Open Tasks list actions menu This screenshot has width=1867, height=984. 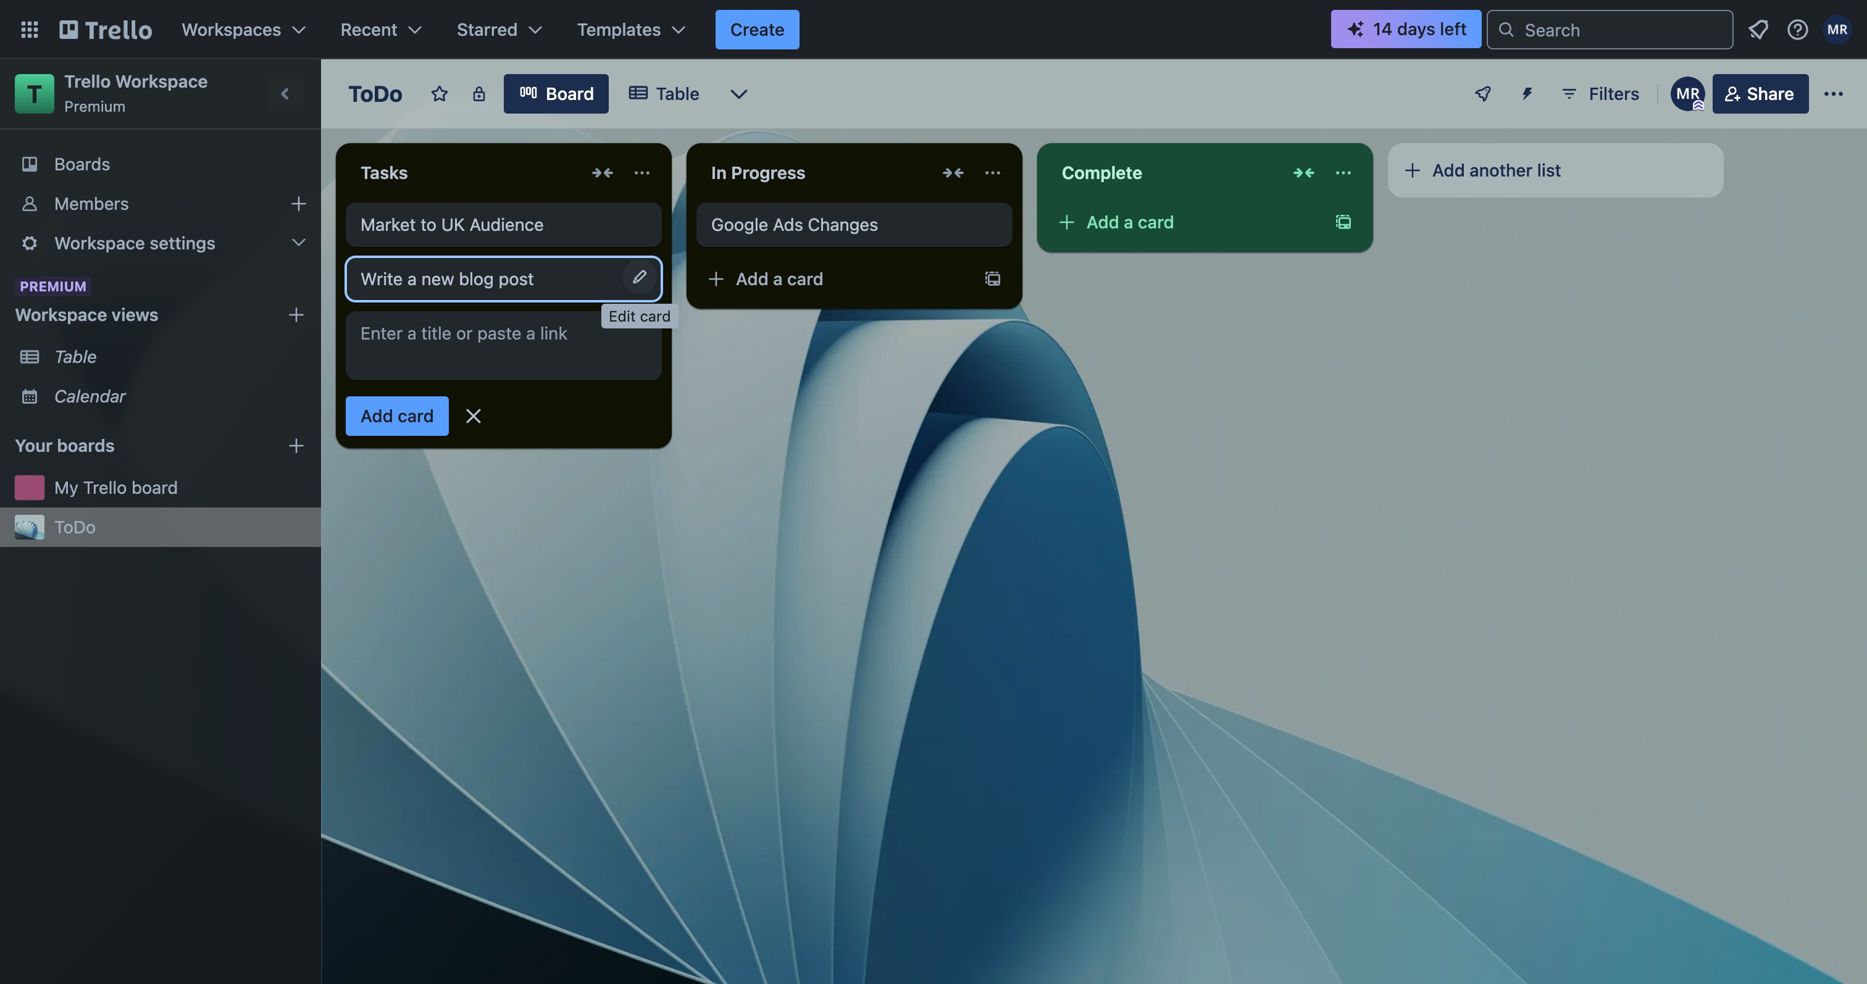641,172
